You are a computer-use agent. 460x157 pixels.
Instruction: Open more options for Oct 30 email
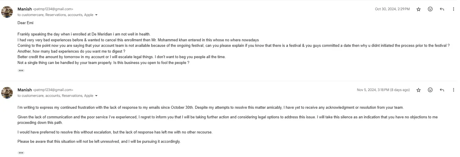[453, 9]
